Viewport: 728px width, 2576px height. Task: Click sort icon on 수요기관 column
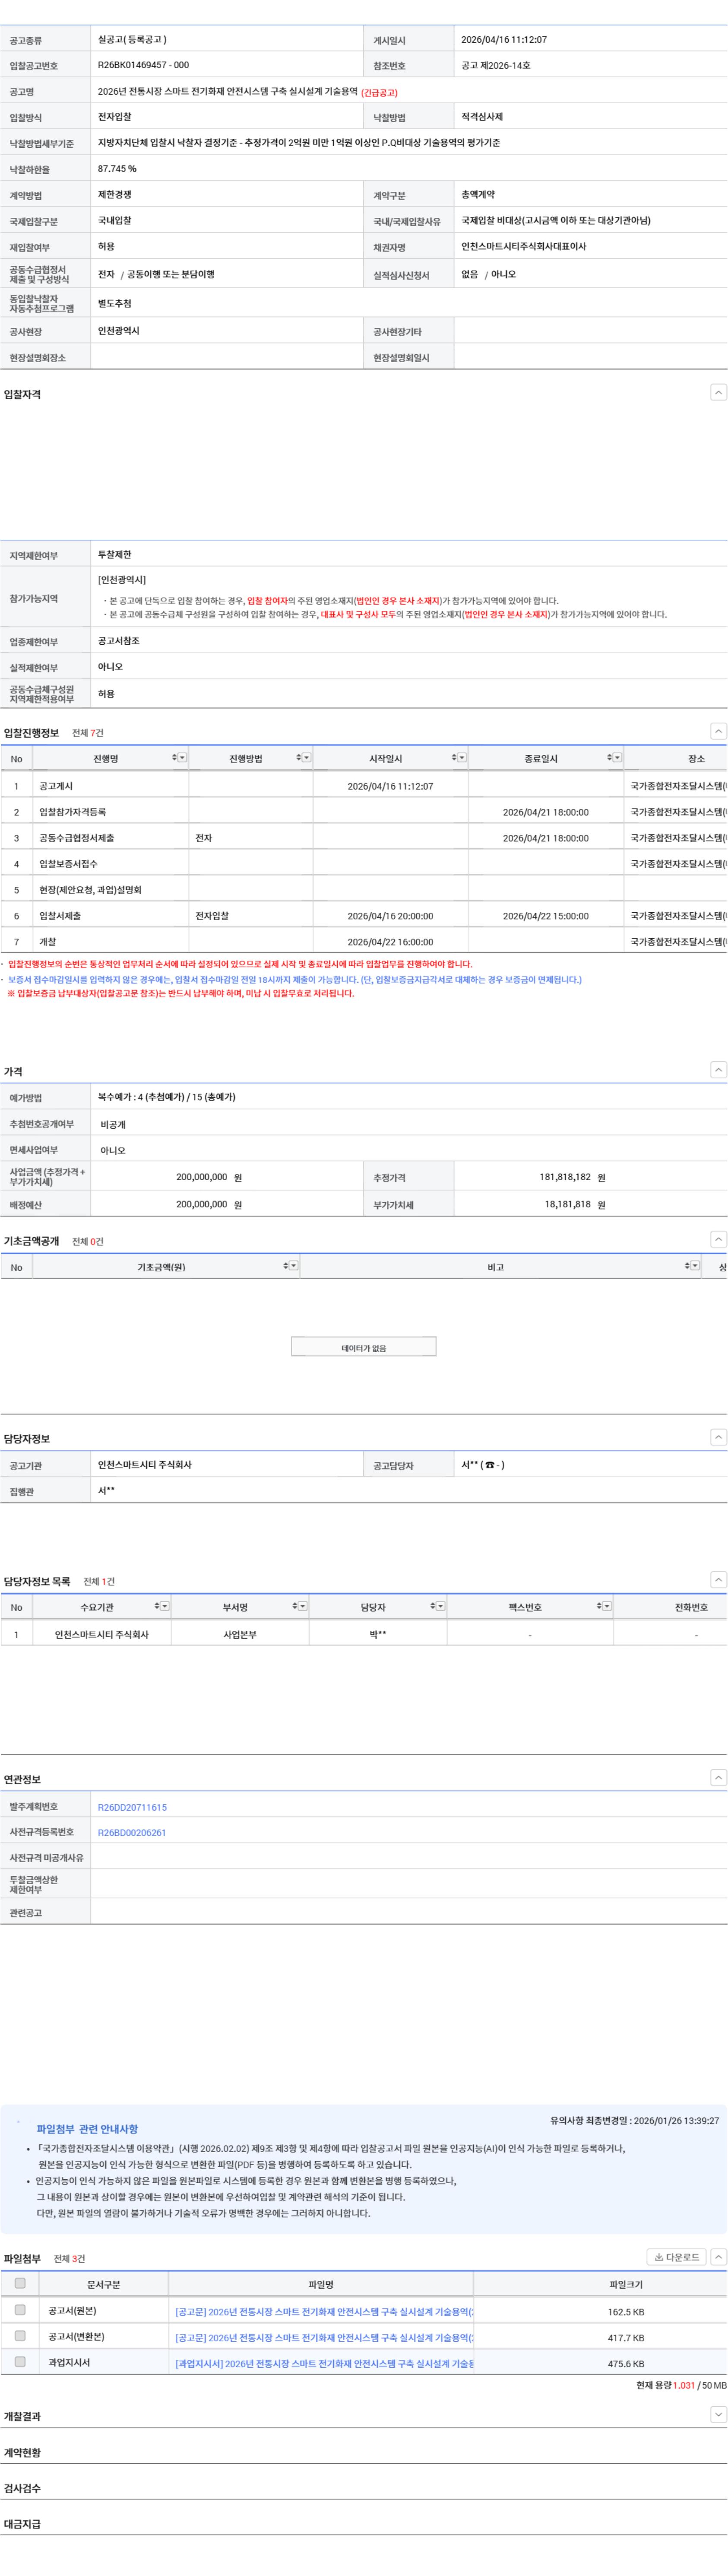[157, 1606]
